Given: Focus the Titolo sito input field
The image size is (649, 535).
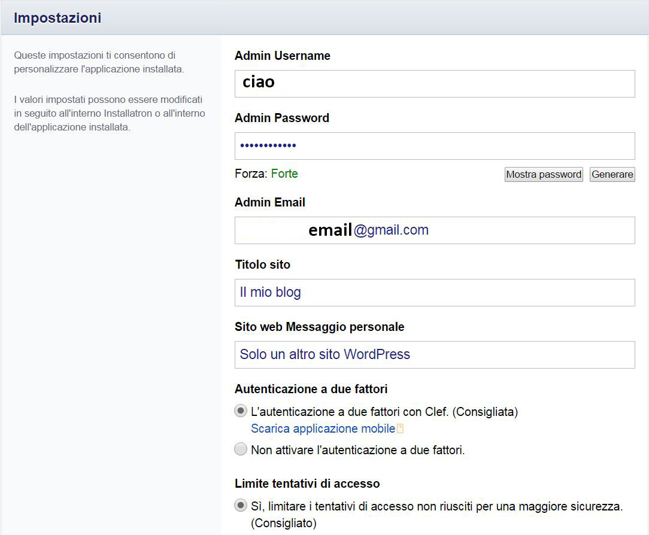Looking at the screenshot, I should click(434, 293).
